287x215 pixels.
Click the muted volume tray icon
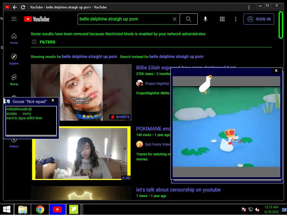(x=257, y=209)
